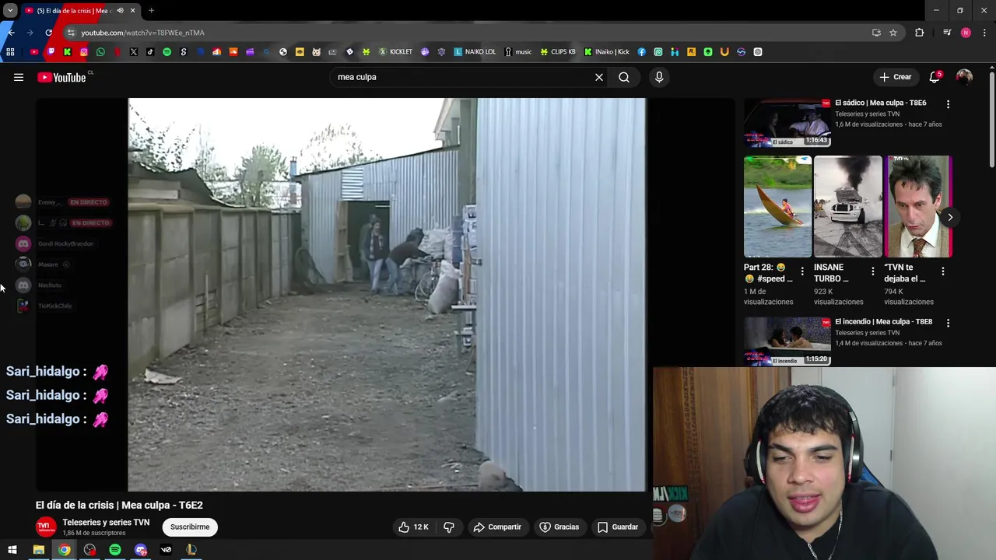Open 'El incendio | Mea culpa - T8E8' thumbnail
996x560 pixels.
coord(787,341)
